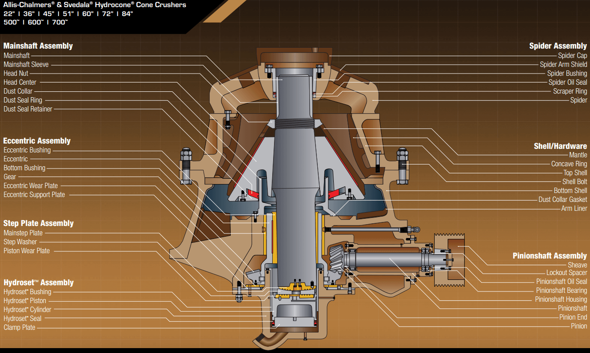Image resolution: width=590 pixels, height=353 pixels.
Task: Select the Dust Seal Retainer label
Action: pyautogui.click(x=28, y=109)
